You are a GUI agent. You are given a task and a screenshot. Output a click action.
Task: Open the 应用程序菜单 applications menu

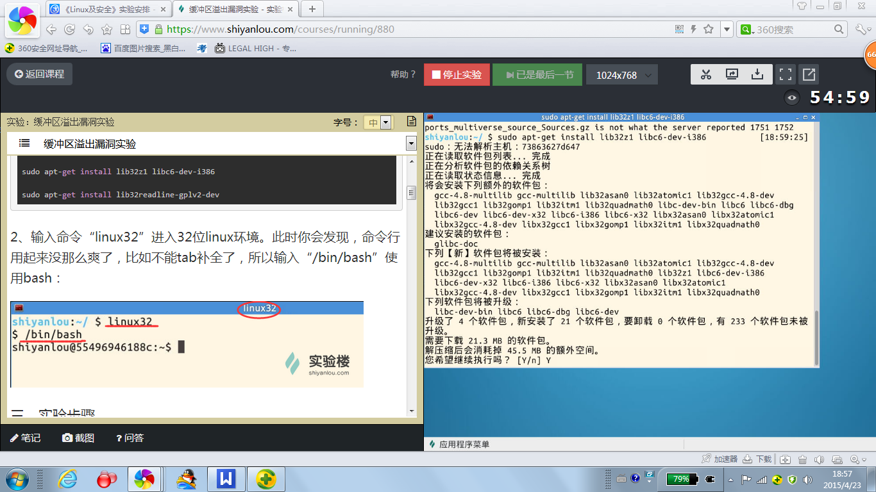[x=458, y=444]
